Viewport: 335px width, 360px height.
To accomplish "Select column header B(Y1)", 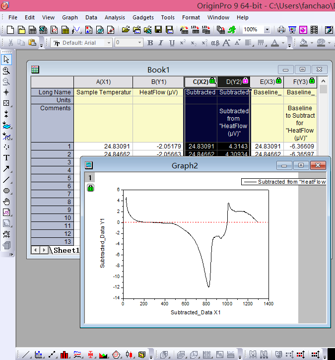I will [158, 82].
